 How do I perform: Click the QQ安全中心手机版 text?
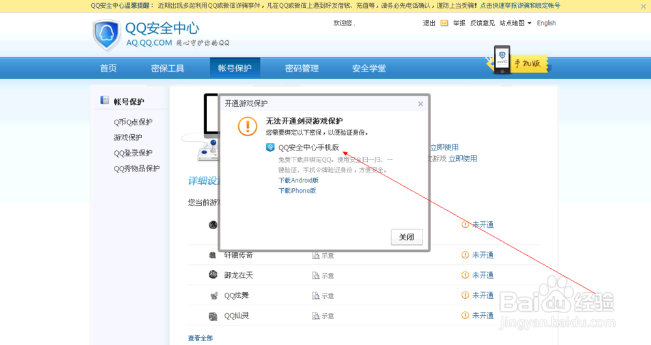click(x=309, y=147)
